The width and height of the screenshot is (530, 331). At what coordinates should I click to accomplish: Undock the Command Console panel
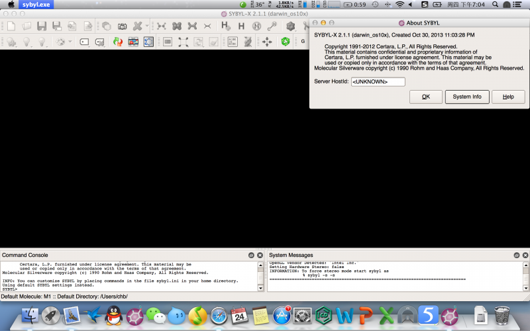[251, 256]
